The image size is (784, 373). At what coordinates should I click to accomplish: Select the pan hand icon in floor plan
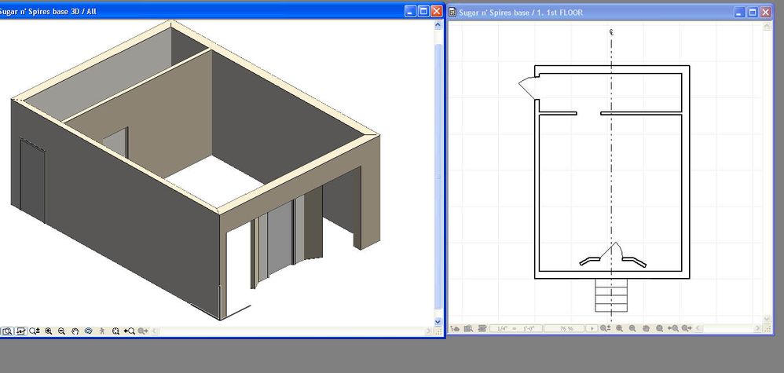[x=646, y=328]
